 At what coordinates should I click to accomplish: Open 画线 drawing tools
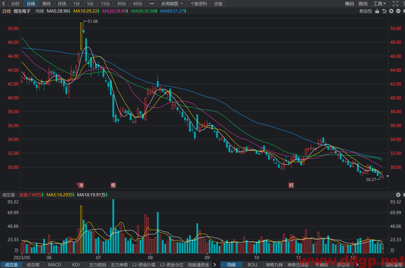[363, 4]
